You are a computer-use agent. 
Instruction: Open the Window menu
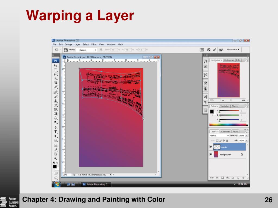tap(111, 45)
